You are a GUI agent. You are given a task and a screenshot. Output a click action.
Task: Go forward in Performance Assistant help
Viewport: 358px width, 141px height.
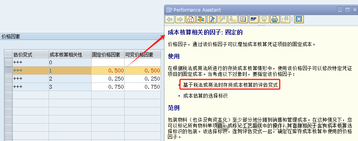[x=180, y=19]
